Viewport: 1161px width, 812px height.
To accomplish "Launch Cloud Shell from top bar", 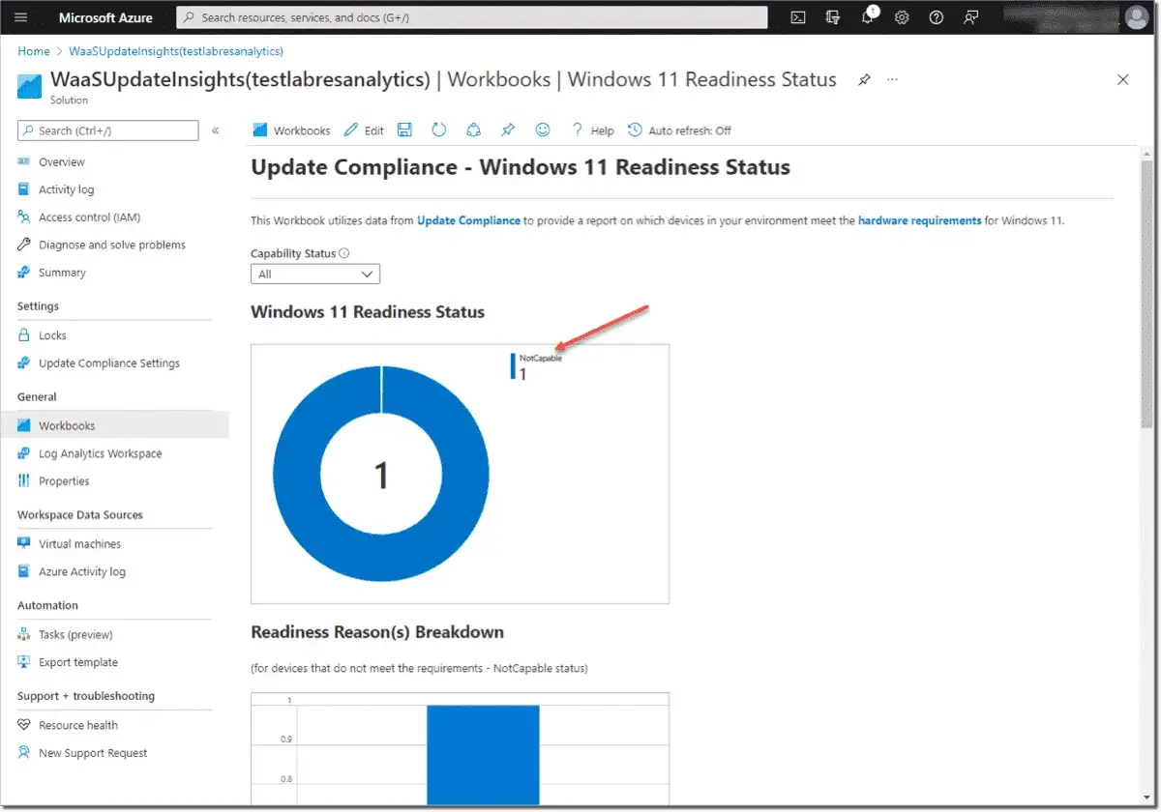I will [x=798, y=17].
